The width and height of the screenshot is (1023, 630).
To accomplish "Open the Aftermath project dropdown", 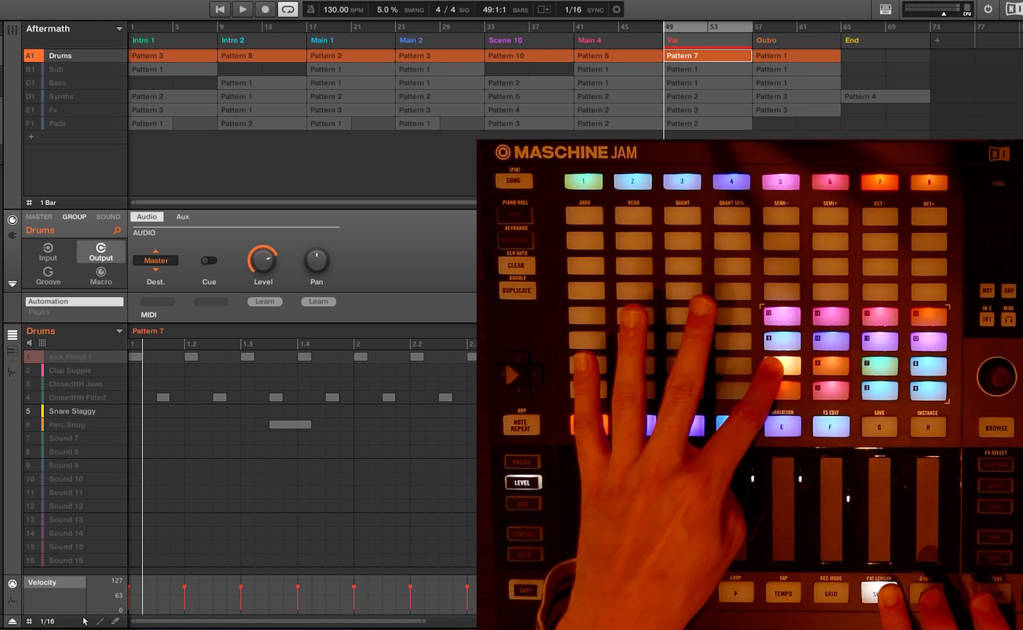I will [x=119, y=29].
